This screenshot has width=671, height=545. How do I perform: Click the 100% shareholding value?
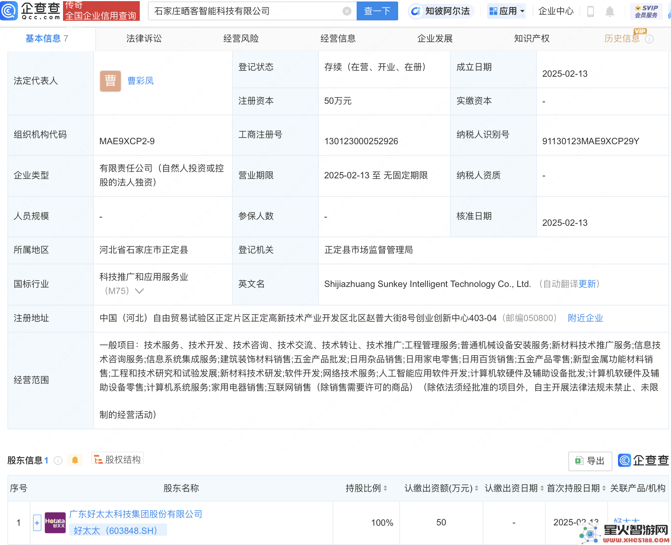pos(382,523)
